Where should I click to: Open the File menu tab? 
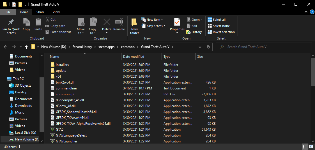click(8, 12)
